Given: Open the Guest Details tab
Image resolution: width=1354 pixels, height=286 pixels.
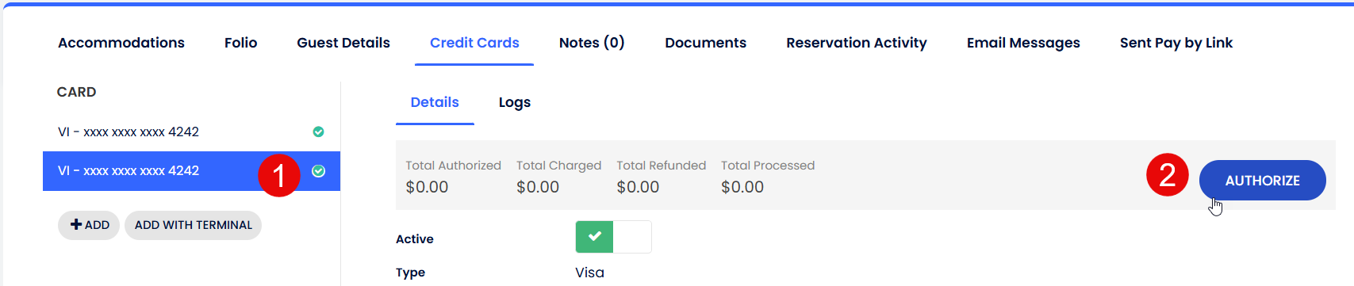Looking at the screenshot, I should [343, 43].
